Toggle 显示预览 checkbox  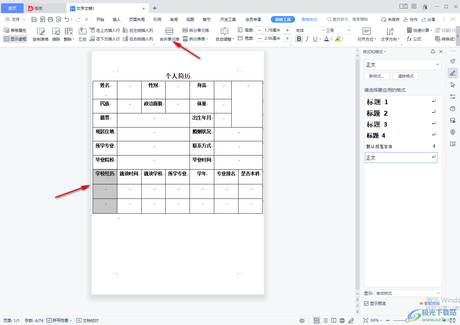click(366, 304)
